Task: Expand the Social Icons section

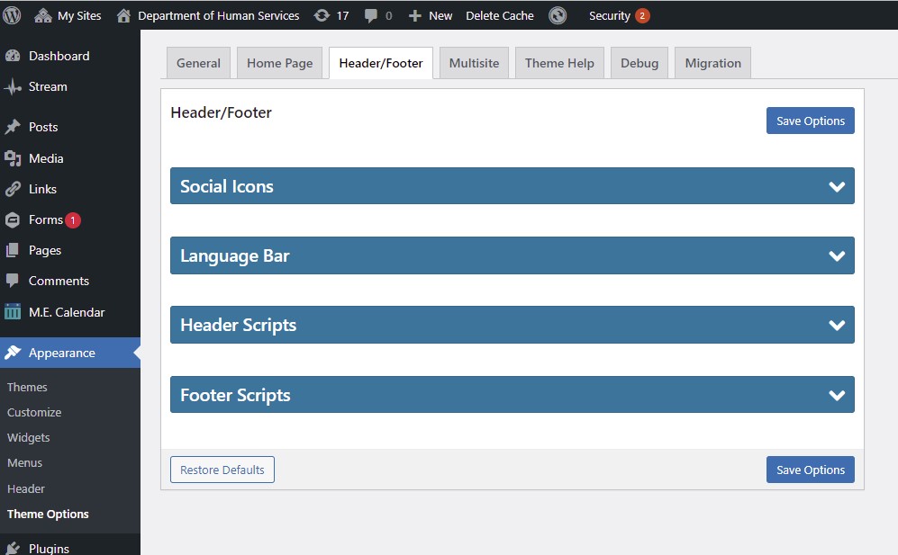Action: [x=837, y=186]
